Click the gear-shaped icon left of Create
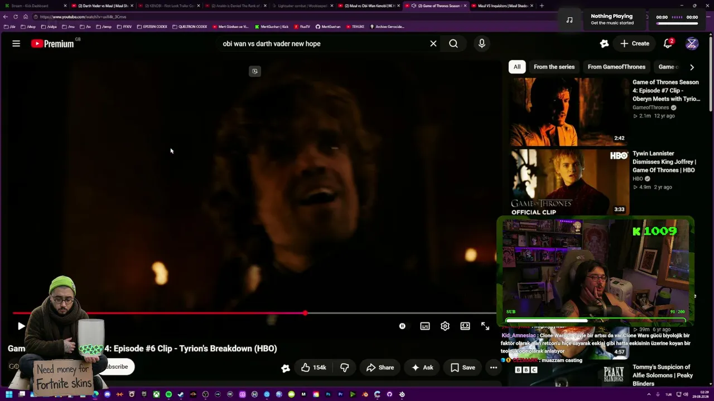 pos(604,43)
